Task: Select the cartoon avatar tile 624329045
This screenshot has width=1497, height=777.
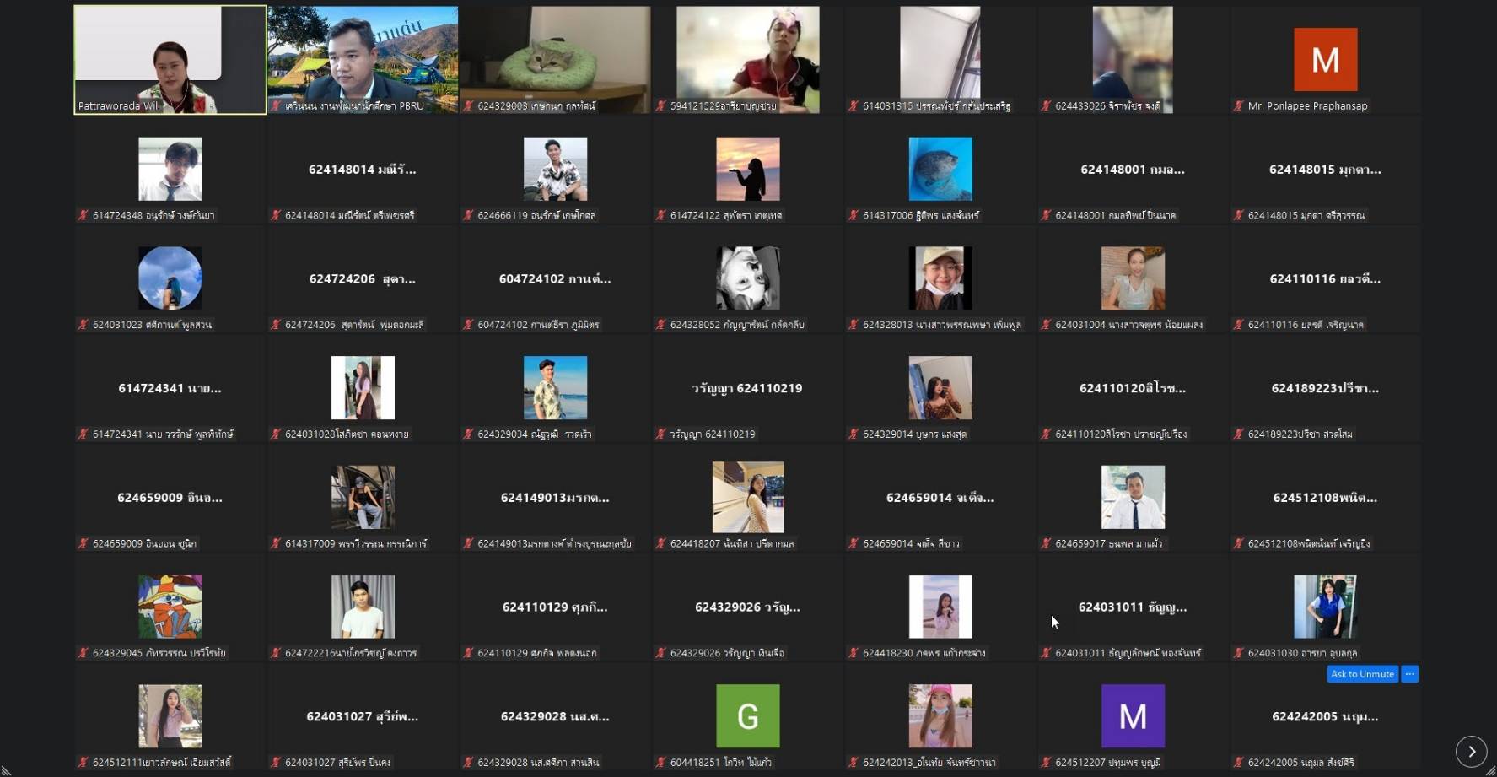Action: [170, 607]
